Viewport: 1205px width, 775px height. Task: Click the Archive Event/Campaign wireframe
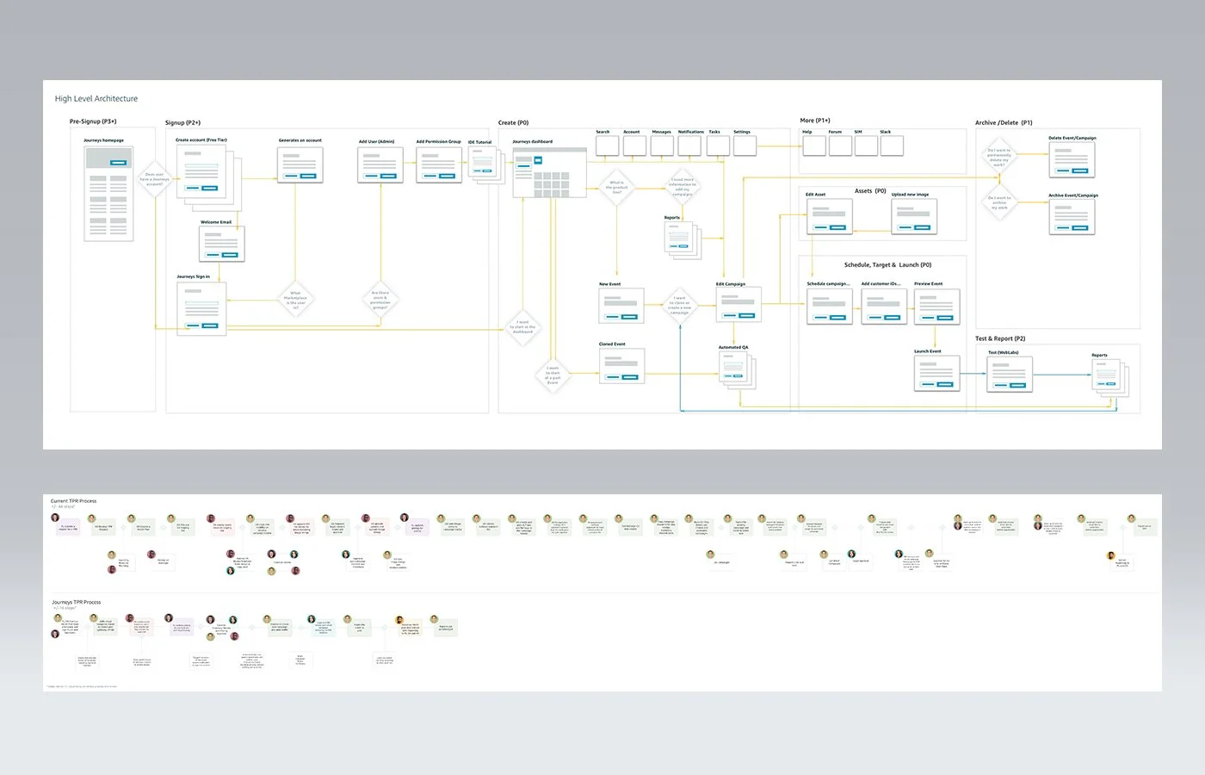(1072, 216)
